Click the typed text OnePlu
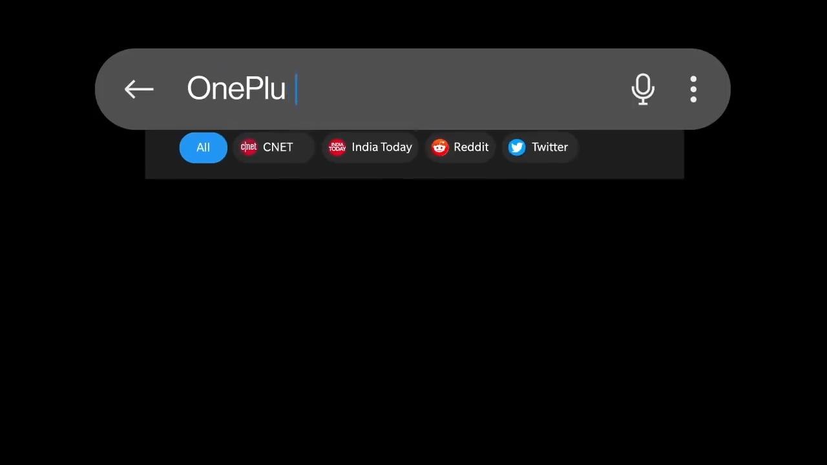827x465 pixels. [236, 89]
